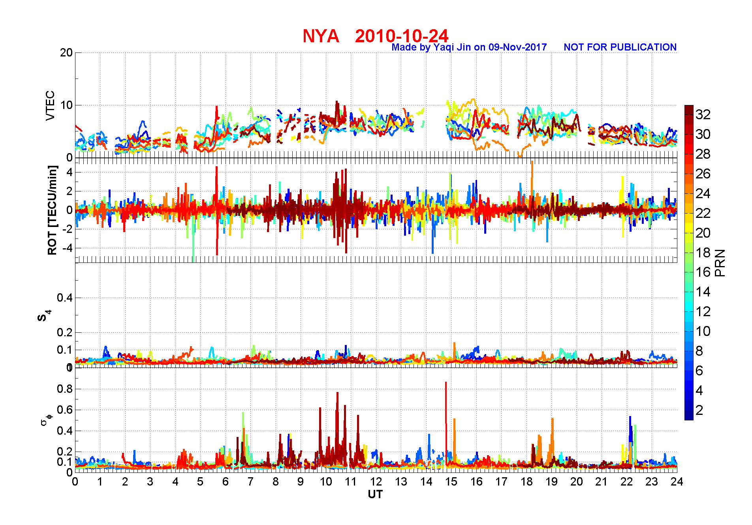
Task: Click x-axis tick label "12"
Action: pos(376,482)
